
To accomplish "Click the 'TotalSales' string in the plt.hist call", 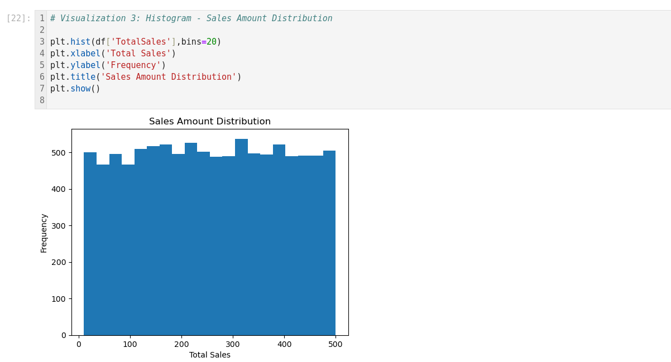I will [x=141, y=42].
